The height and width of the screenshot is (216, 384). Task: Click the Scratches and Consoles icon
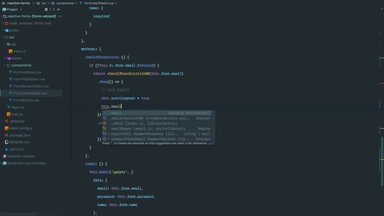click(5, 163)
